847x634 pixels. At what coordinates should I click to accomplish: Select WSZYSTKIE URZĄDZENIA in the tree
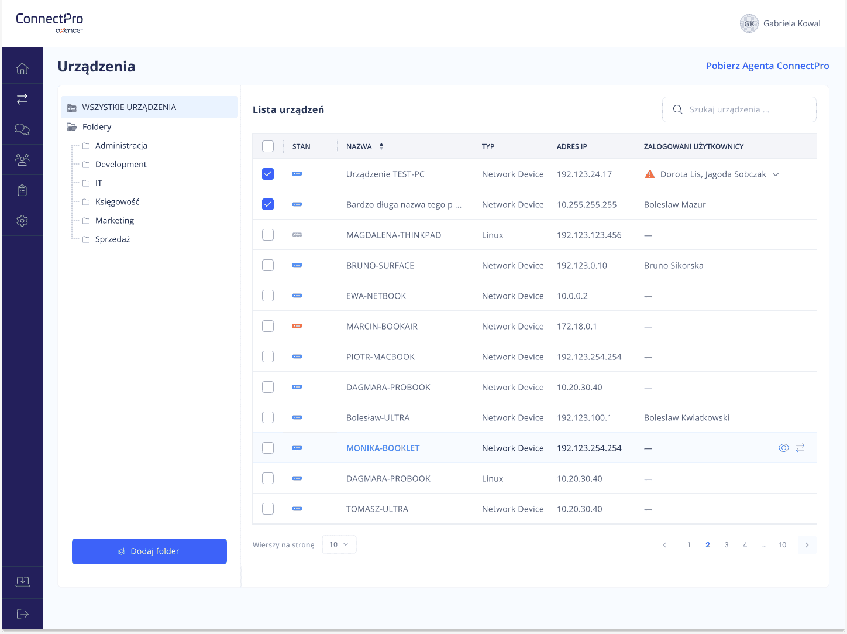pyautogui.click(x=150, y=107)
